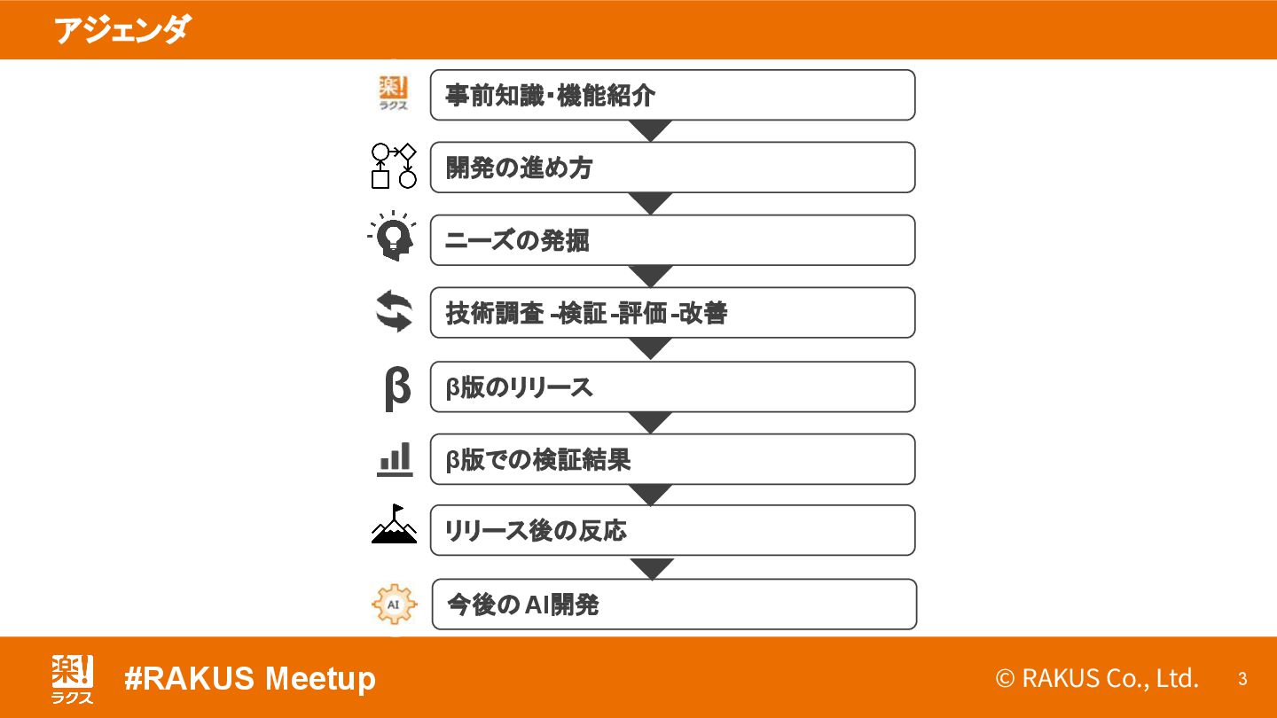This screenshot has width=1277, height=718.
Task: Click the circular refresh arrows icon
Action: coord(394,312)
